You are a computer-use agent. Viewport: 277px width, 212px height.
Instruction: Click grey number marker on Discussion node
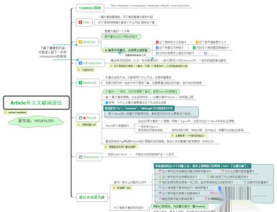pos(80,157)
